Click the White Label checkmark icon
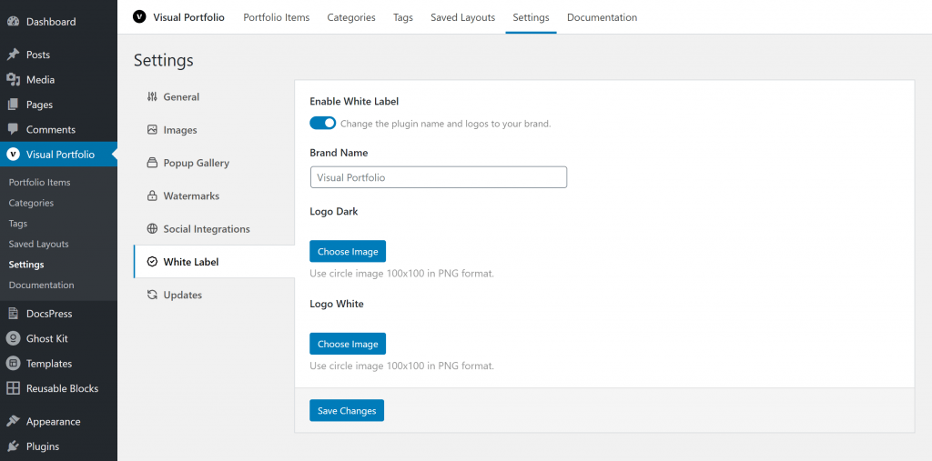This screenshot has width=932, height=461. tap(152, 261)
